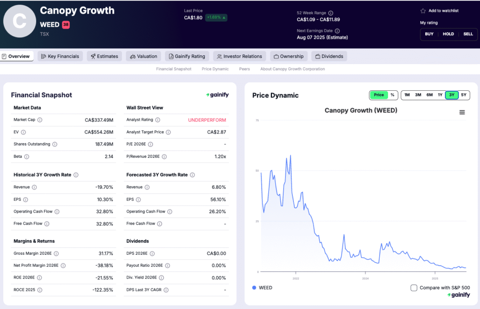The width and height of the screenshot is (480, 309).
Task: Click the ROCE 2025 info icon
Action: pos(40,290)
